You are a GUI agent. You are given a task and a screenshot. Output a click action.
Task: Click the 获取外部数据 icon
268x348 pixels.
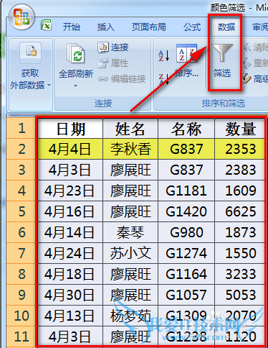point(30,52)
